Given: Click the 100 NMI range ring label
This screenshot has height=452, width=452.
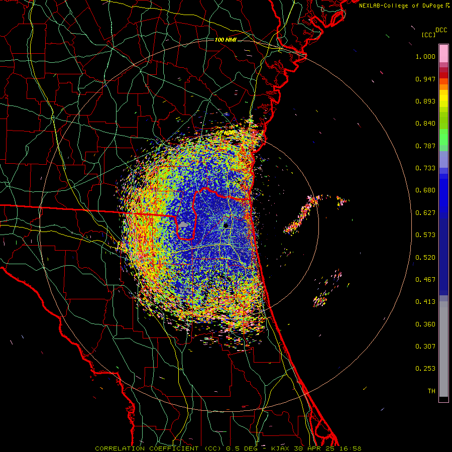Looking at the screenshot, I should [225, 40].
